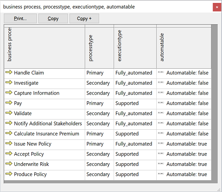This screenshot has height=192, width=222.
Task: Click the Copy + button
Action: click(84, 18)
